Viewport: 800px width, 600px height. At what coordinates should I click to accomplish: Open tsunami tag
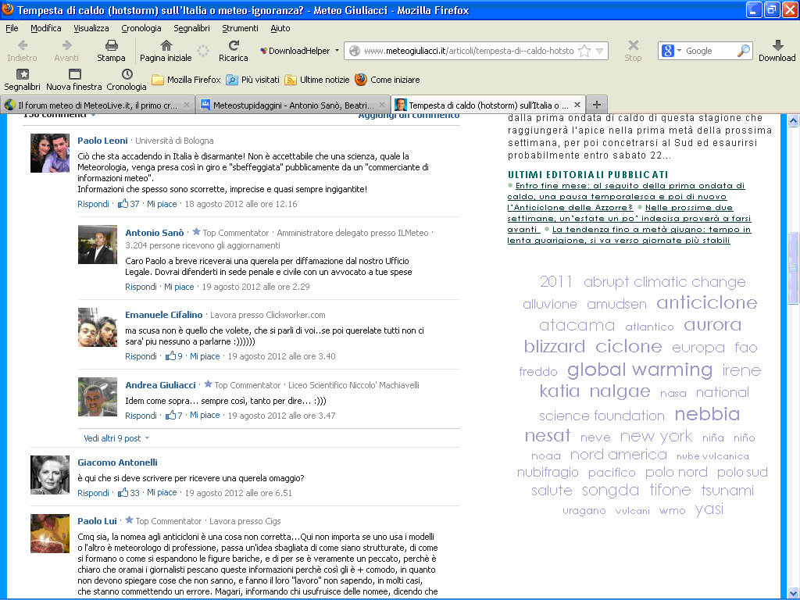tap(727, 491)
